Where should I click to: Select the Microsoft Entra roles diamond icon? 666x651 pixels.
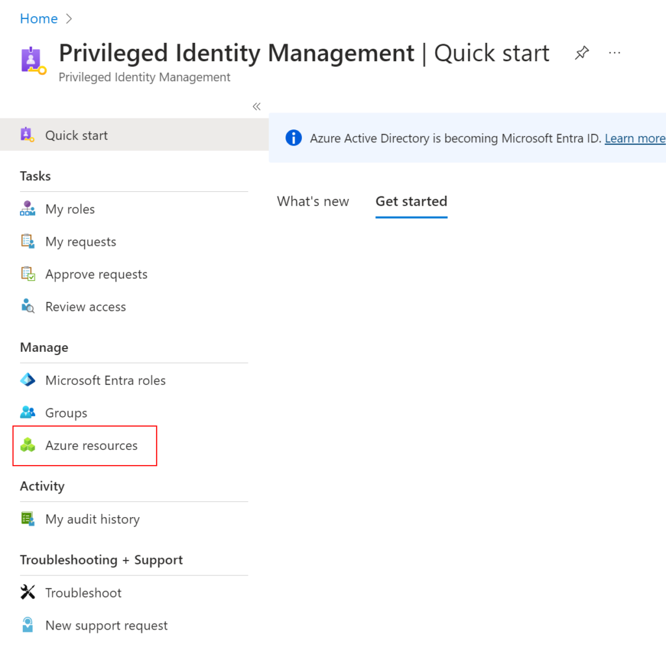coord(29,380)
